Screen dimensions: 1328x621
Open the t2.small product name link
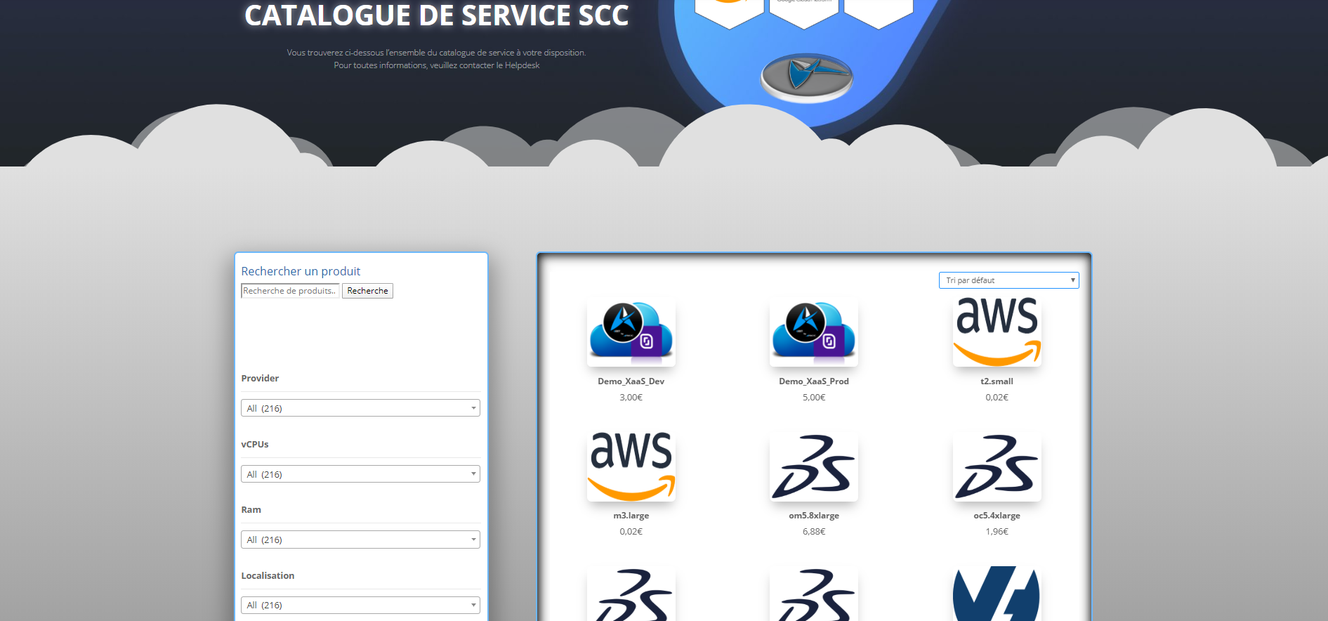pos(997,381)
